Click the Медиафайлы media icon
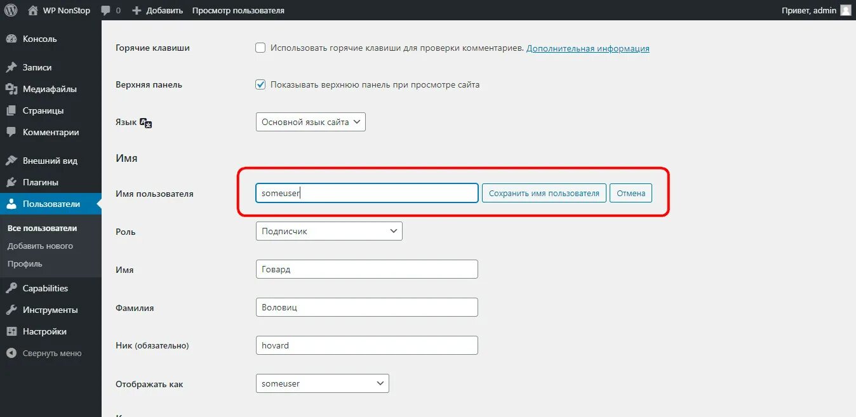The height and width of the screenshot is (417, 856). click(11, 89)
